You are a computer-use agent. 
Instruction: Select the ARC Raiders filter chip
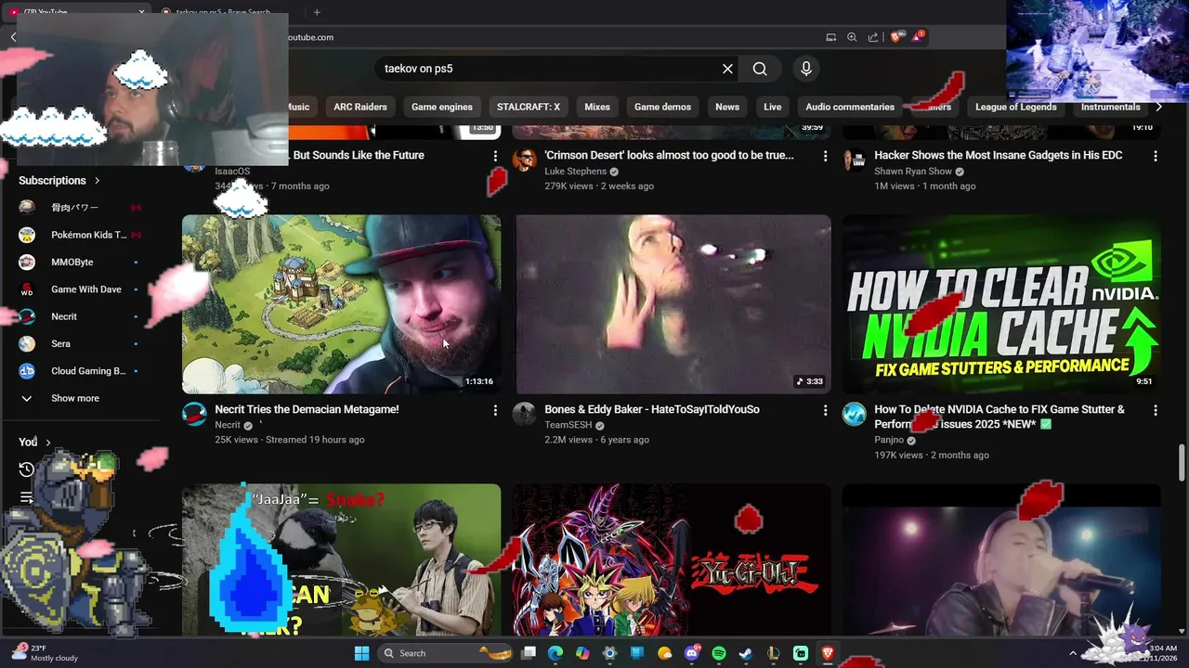(360, 107)
